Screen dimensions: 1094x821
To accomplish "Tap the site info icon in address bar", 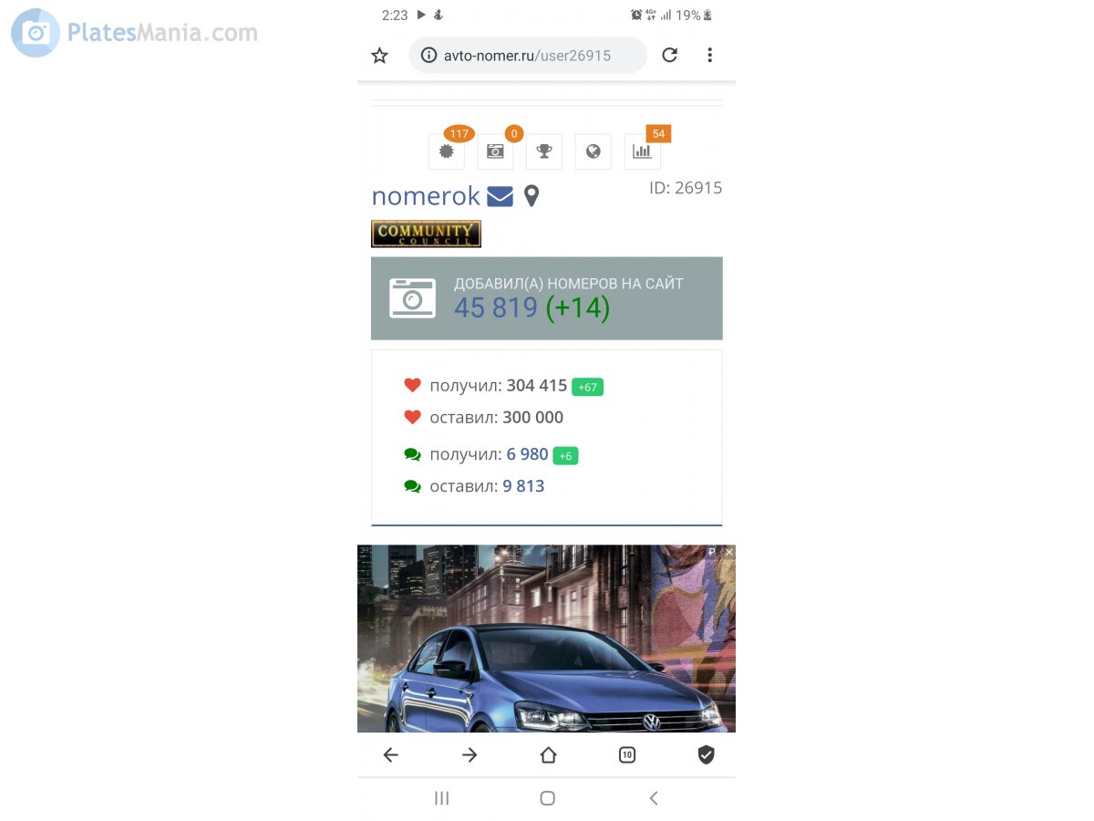I will pyautogui.click(x=428, y=56).
